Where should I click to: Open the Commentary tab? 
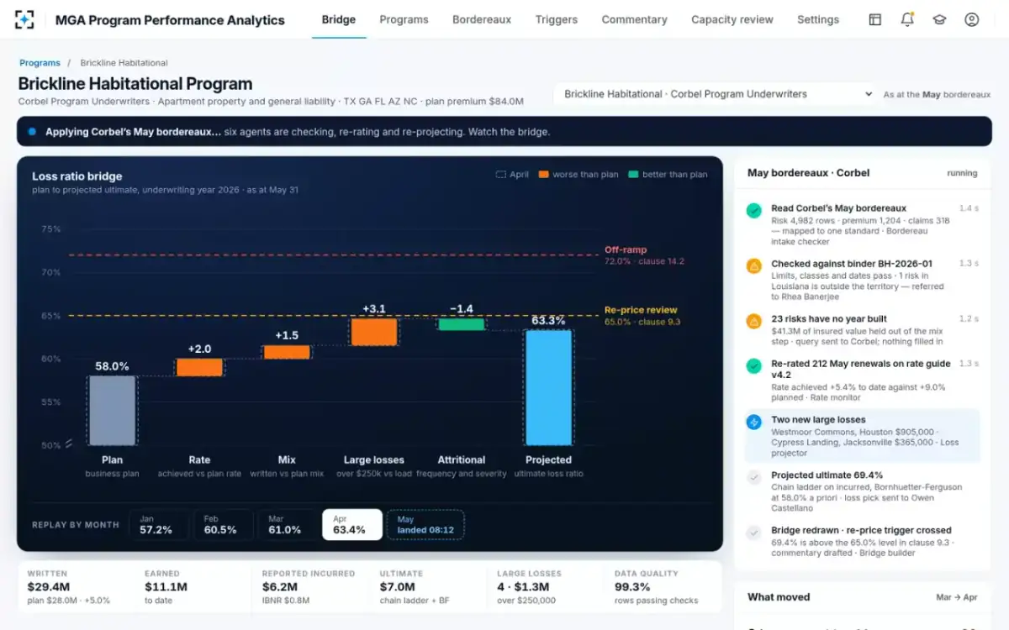[635, 19]
